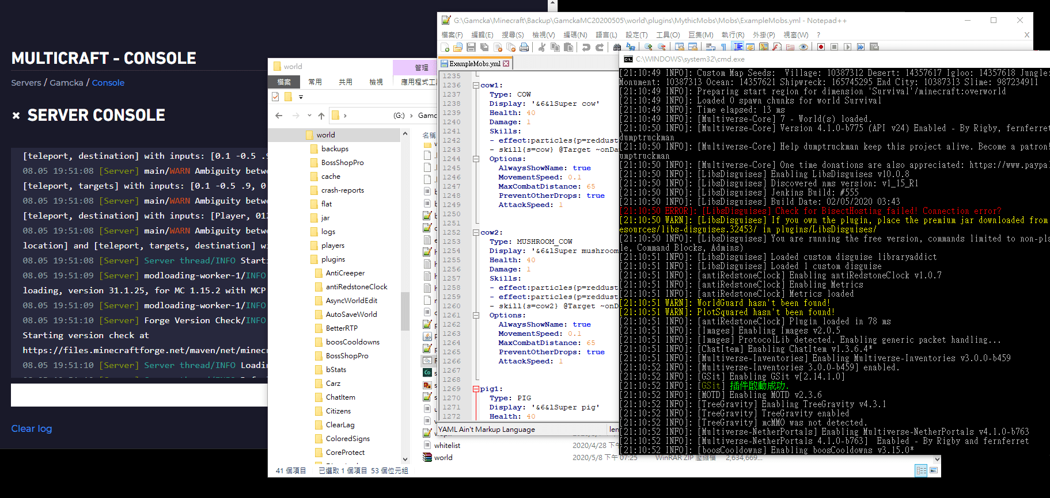Screen dimensions: 1050x498
Task: Click the Console breadcrumb link in Multicraft
Action: point(108,83)
